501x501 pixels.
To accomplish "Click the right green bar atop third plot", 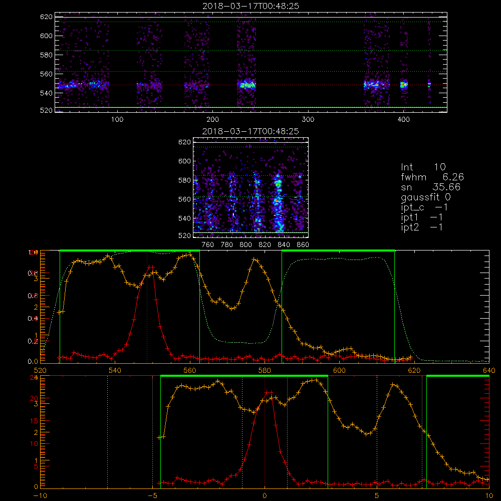I will point(338,251).
